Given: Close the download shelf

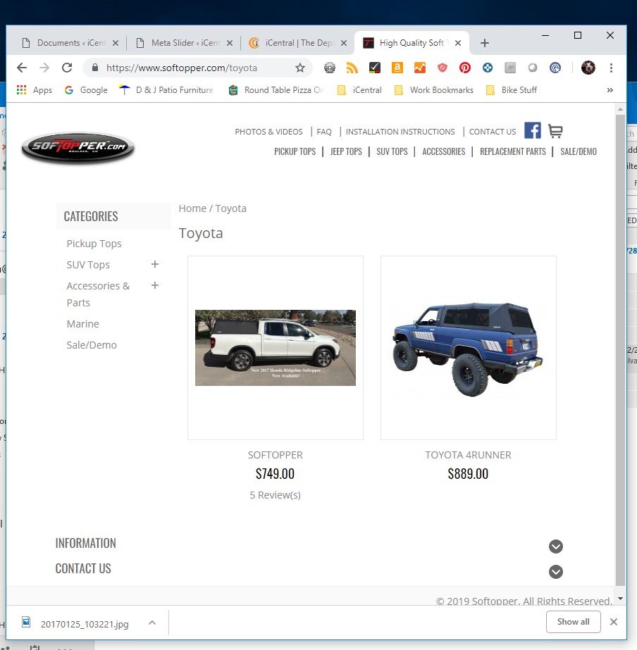Looking at the screenshot, I should [614, 621].
